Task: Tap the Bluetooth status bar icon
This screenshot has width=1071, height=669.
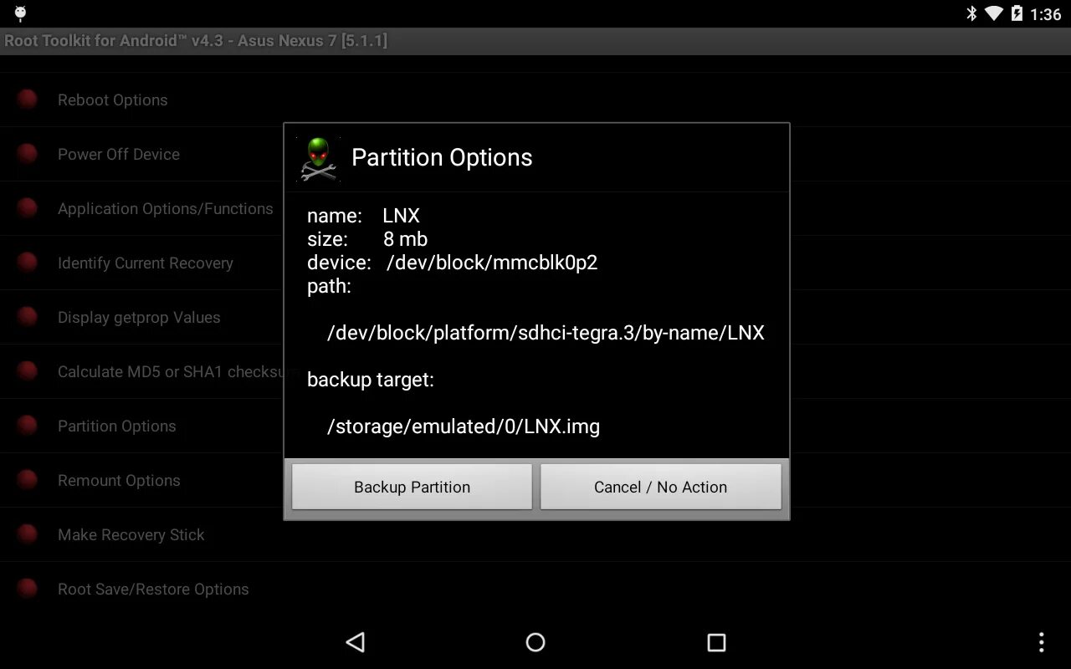Action: point(971,13)
